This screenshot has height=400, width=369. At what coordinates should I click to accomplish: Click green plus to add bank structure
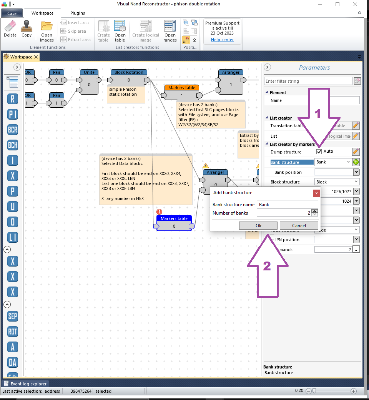coord(356,162)
